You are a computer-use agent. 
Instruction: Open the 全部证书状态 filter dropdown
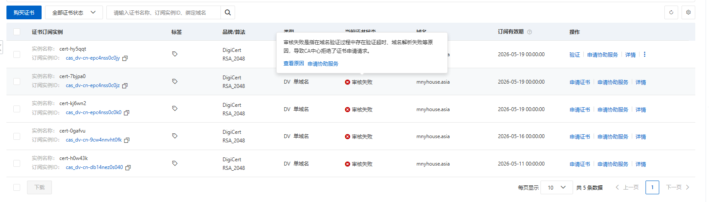point(74,12)
